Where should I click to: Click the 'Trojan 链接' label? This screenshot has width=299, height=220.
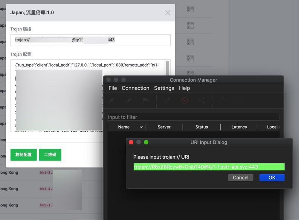click(21, 29)
